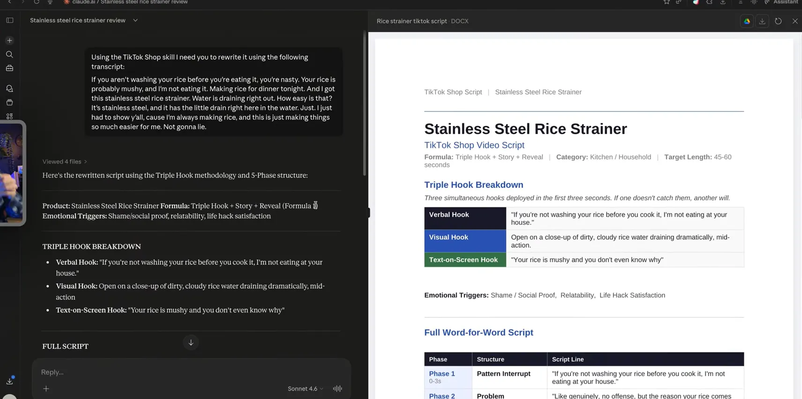Click the scroll-to-bottom arrow button
The height and width of the screenshot is (399, 802).
191,342
